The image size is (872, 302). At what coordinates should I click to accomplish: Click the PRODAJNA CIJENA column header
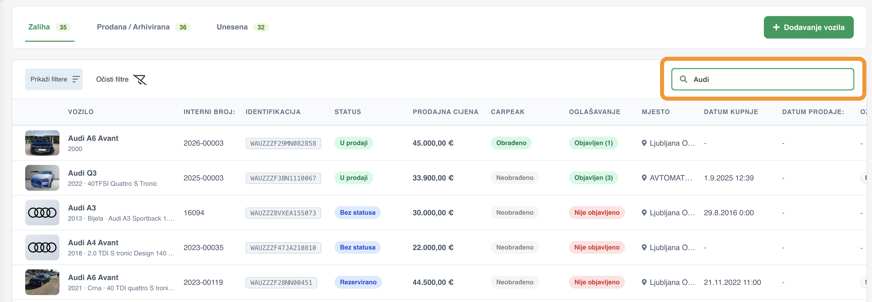coord(445,112)
